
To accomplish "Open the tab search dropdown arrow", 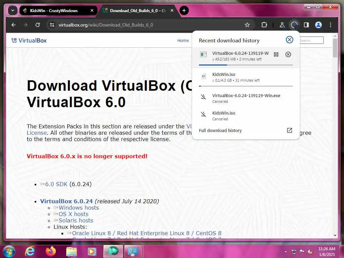I will click(13, 10).
